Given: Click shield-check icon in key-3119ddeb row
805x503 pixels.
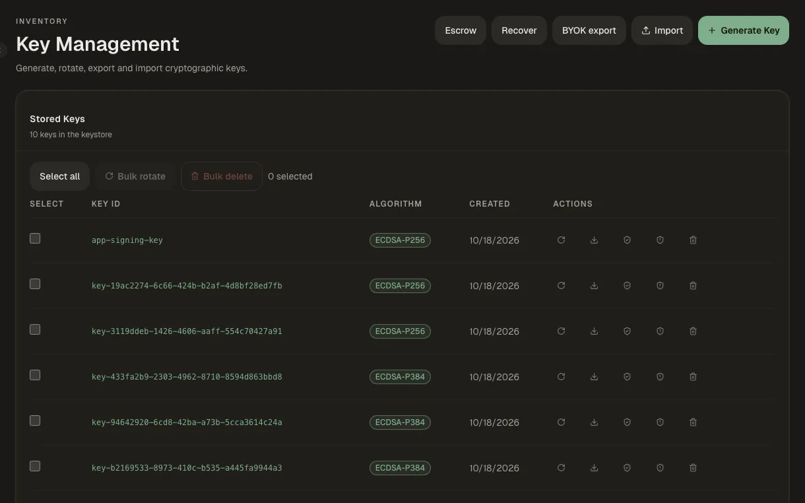Looking at the screenshot, I should (x=627, y=331).
